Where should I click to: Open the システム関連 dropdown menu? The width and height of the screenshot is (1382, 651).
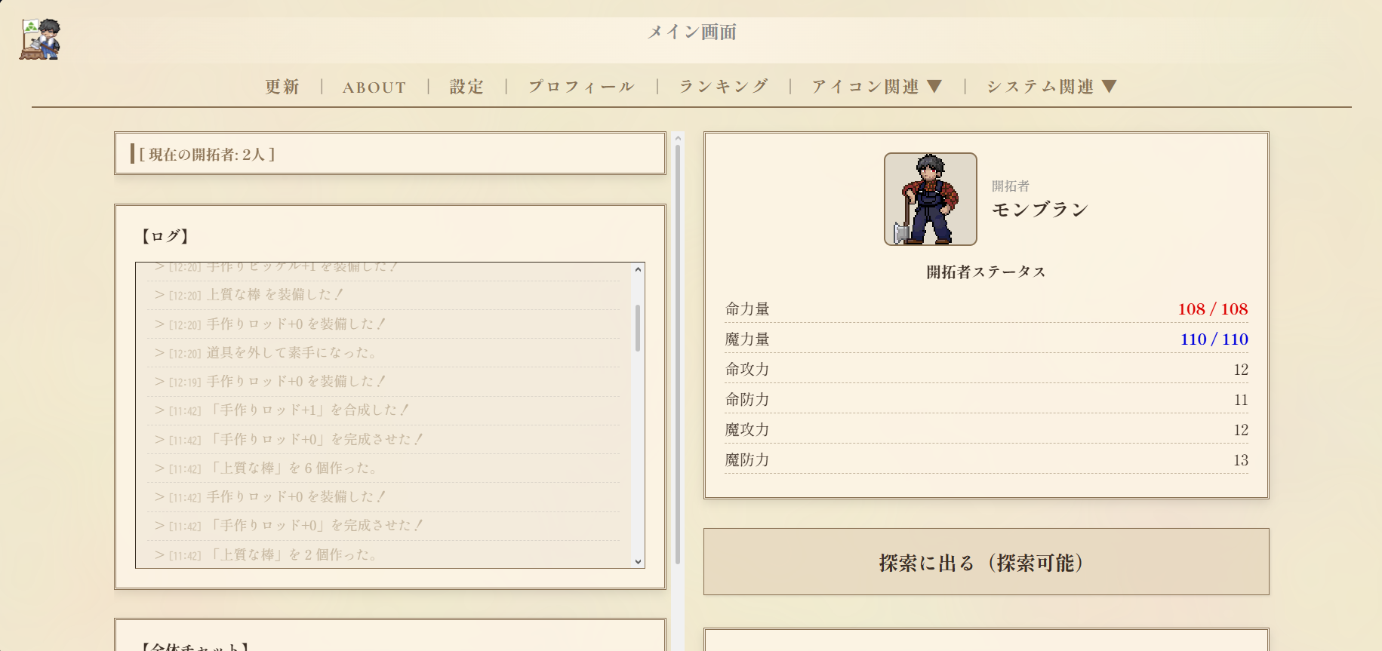click(x=1051, y=87)
